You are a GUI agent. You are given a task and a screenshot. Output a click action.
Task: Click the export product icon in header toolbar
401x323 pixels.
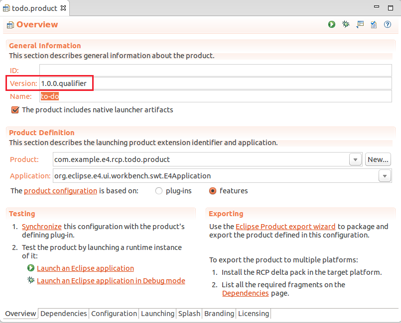pyautogui.click(x=360, y=24)
